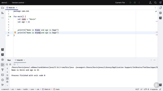Click rsk in the breadcrumb bar
Screen dimensions: 163x91
pyautogui.click(x=38, y=89)
